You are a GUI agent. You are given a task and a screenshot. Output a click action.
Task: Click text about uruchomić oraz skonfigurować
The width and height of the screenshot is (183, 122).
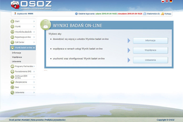79,58
